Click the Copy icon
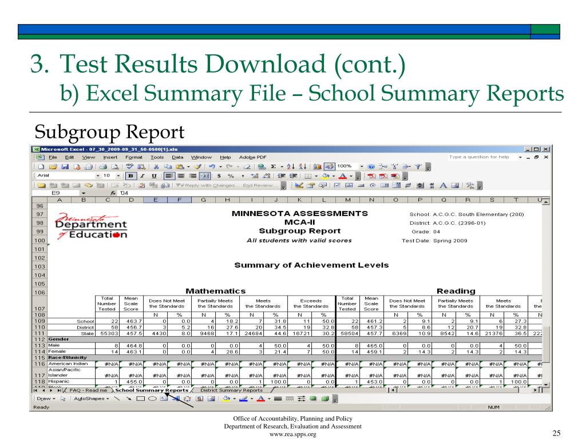 pos(168,166)
